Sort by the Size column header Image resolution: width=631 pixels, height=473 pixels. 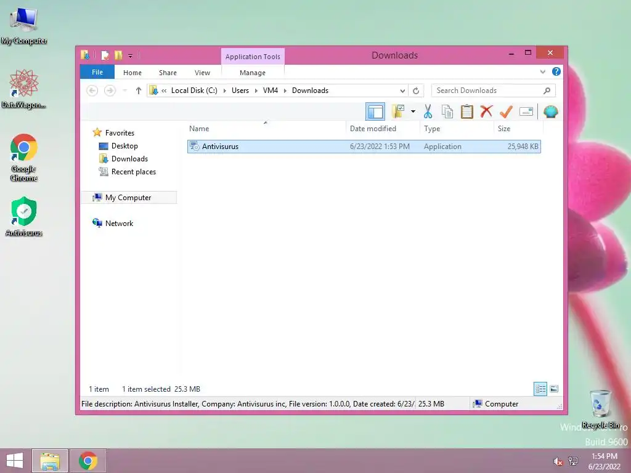[519, 129]
